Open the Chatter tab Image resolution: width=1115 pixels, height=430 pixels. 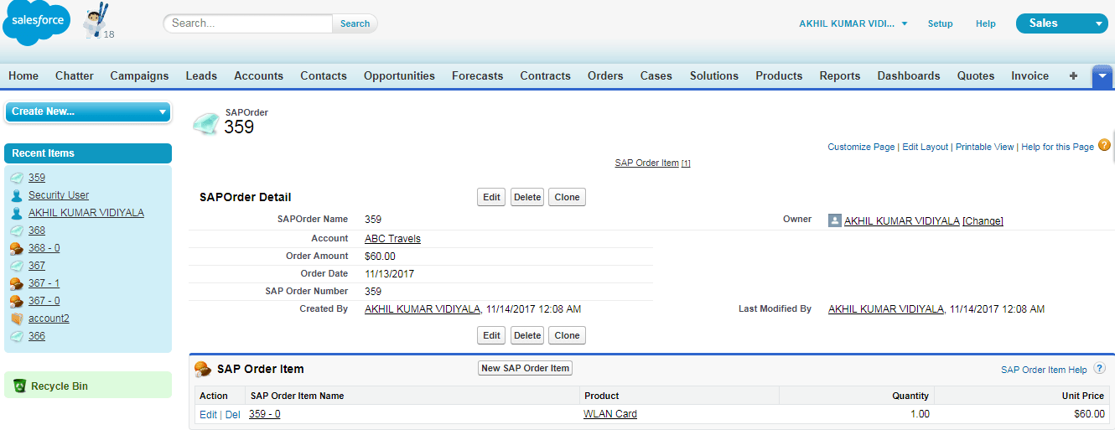(x=75, y=75)
